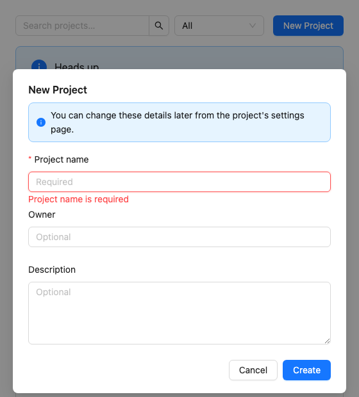This screenshot has width=359, height=397.
Task: Click the Description textarea resize handle
Action: (328, 341)
